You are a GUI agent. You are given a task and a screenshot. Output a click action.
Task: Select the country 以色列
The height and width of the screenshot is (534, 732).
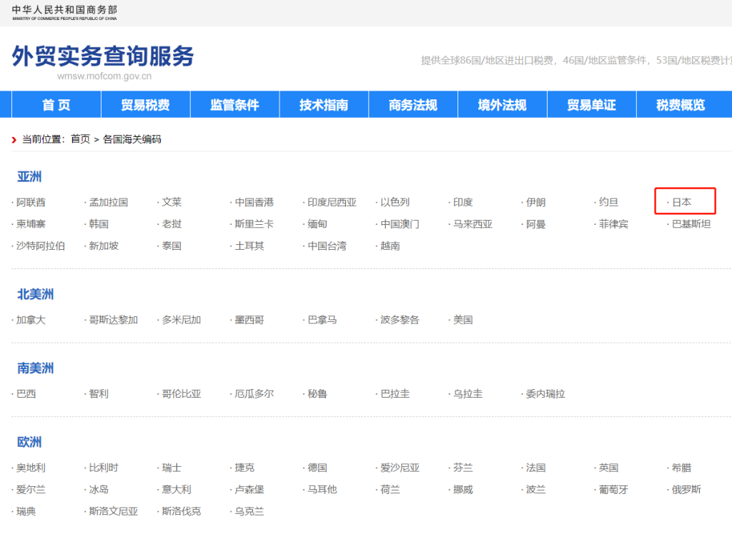(x=395, y=202)
